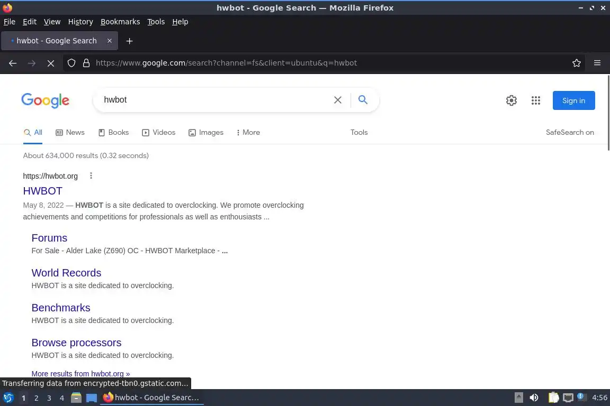Click More results from hwbot.org
Viewport: 610px width, 406px height.
[x=80, y=374]
